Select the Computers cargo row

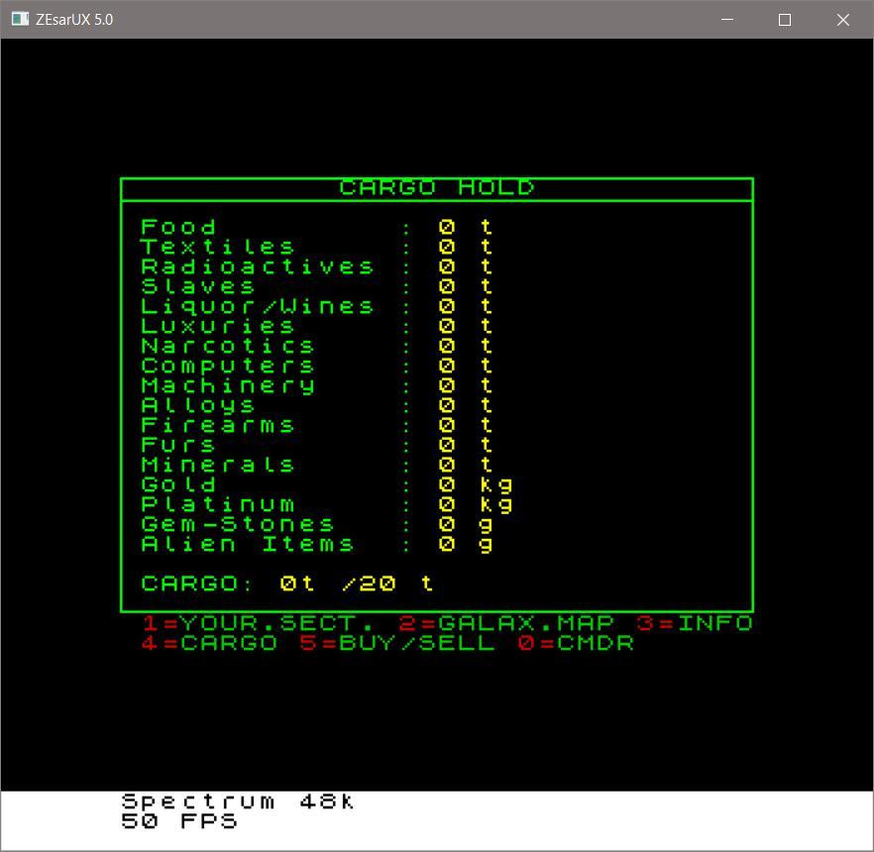tap(317, 366)
